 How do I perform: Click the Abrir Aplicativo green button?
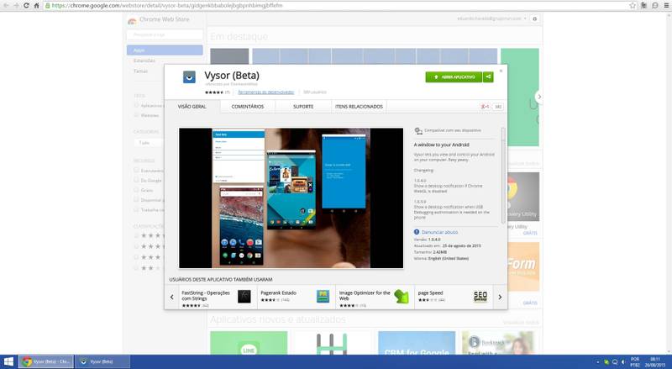coord(454,76)
